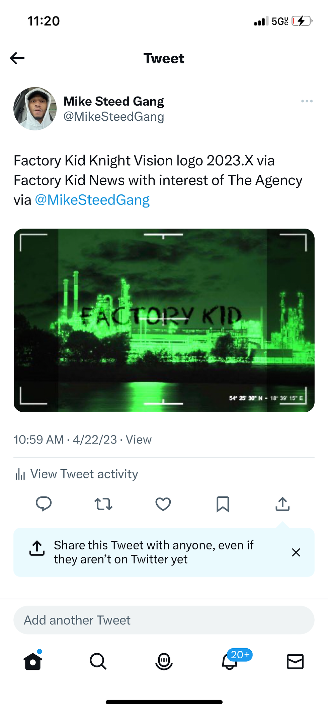The width and height of the screenshot is (328, 711).
Task: Open the Spaces microphone tab
Action: tap(164, 661)
